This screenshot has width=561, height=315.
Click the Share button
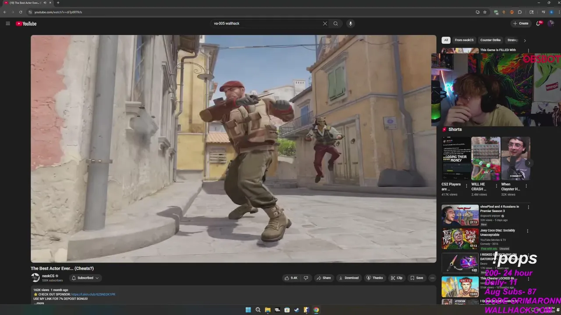(x=324, y=278)
